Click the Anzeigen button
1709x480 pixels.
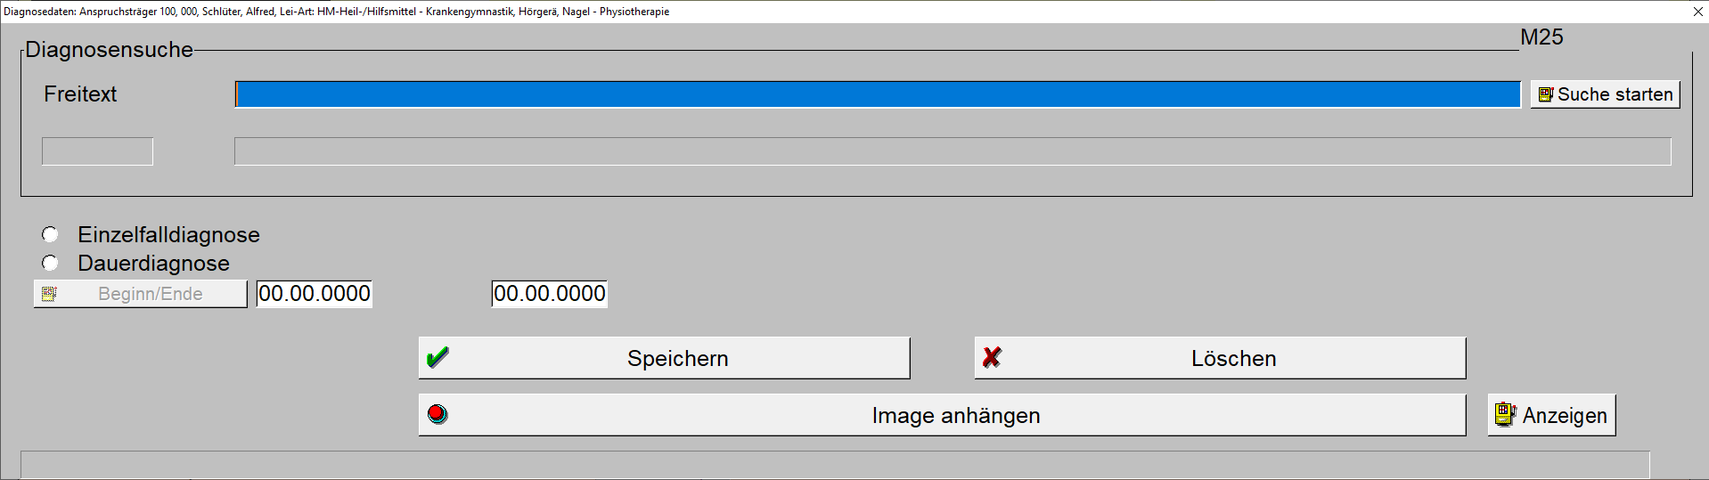1551,415
